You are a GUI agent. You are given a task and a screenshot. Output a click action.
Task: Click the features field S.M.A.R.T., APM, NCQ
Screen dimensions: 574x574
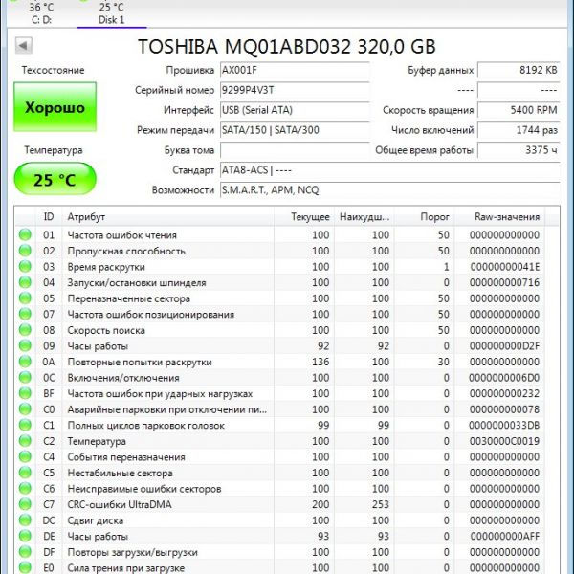(x=390, y=190)
